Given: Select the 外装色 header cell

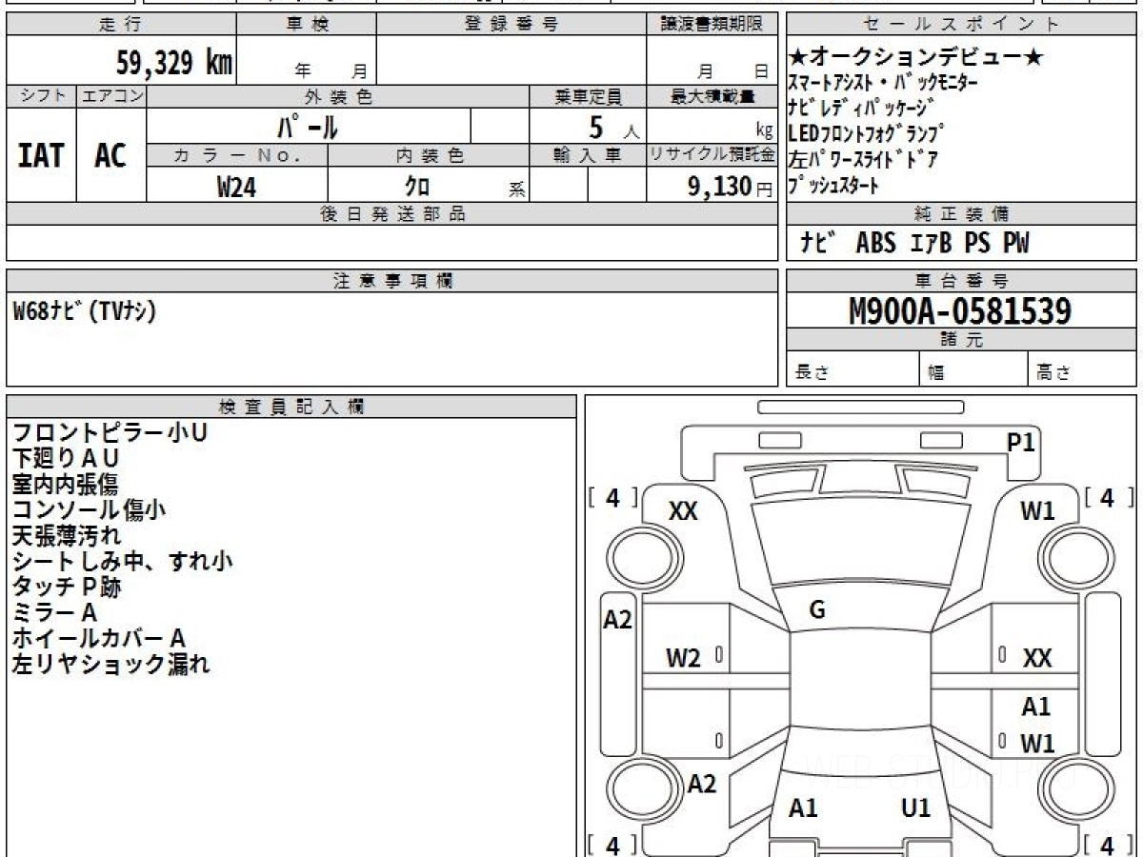Looking at the screenshot, I should coord(338,97).
